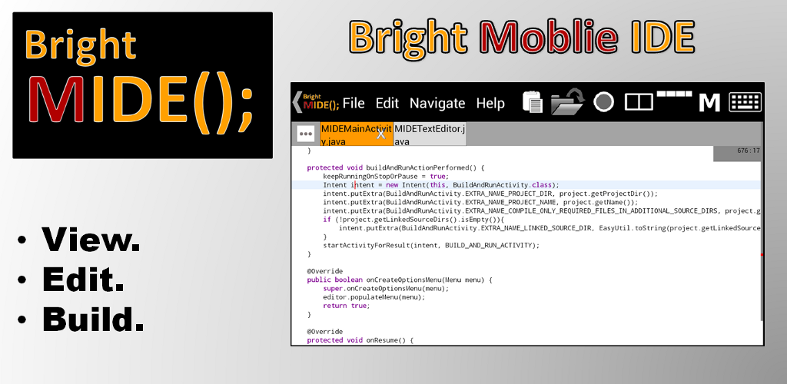Click the EXTRA_NAME_LINKED_SOURCE_DIR line
The width and height of the screenshot is (787, 384).
550,228
